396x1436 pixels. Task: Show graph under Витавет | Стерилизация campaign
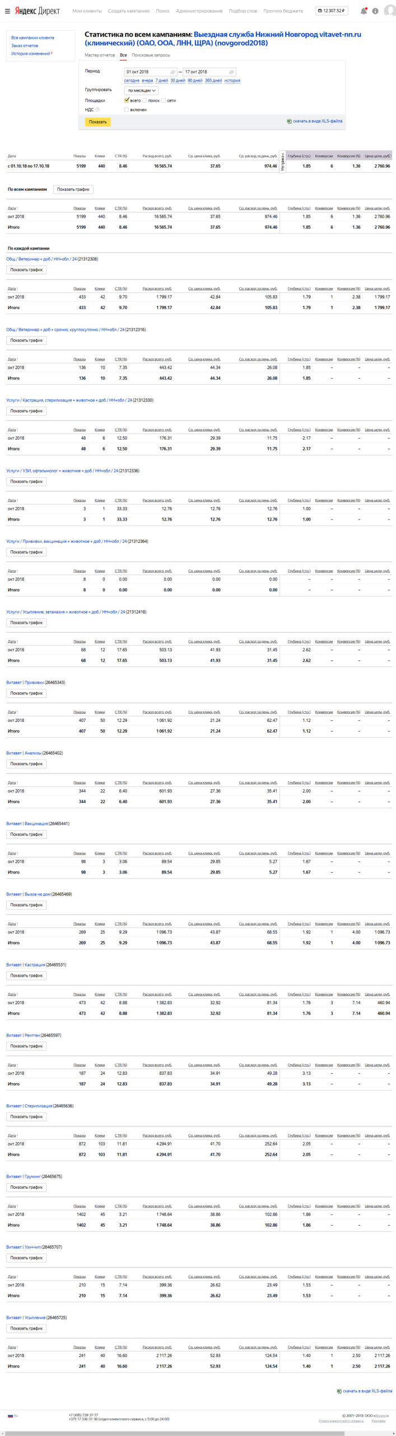click(26, 1117)
